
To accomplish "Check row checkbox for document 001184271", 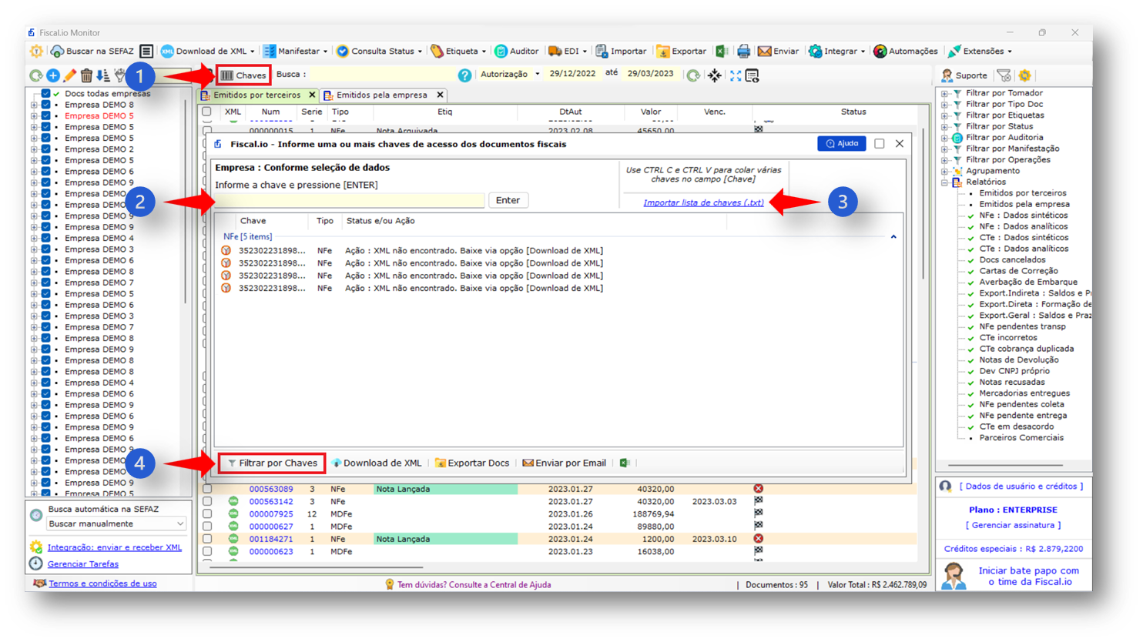I will tap(207, 540).
